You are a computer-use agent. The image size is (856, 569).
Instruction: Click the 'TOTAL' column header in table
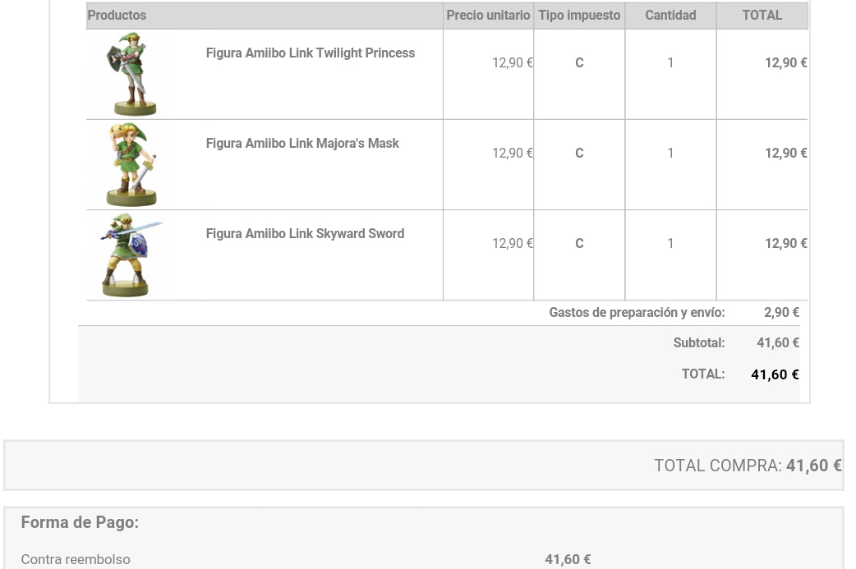pos(762,16)
